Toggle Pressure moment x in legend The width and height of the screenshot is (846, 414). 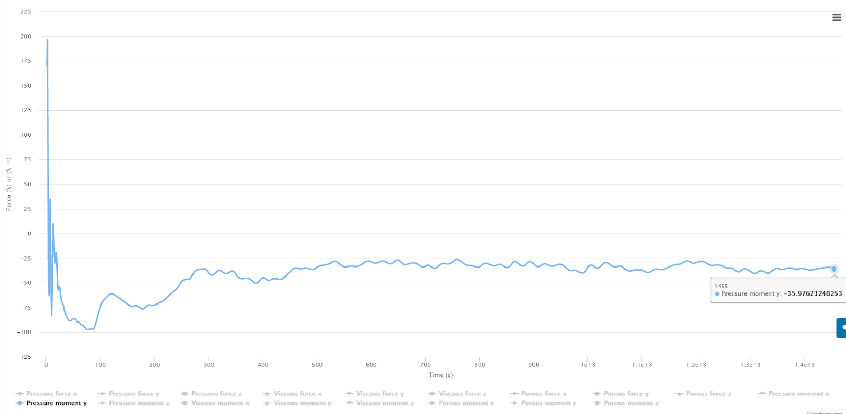(798, 394)
